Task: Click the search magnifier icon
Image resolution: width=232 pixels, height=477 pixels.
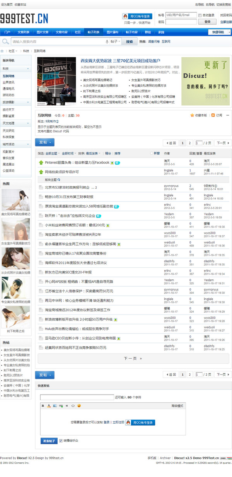Action: tap(6, 41)
